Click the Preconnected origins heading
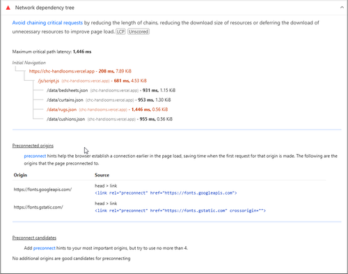This screenshot has width=348, height=274. click(33, 146)
